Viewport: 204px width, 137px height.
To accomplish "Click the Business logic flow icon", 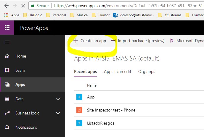I will [7, 113].
